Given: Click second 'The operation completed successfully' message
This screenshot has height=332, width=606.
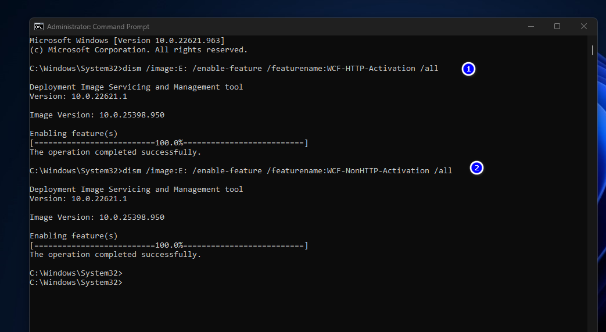Looking at the screenshot, I should [x=116, y=255].
